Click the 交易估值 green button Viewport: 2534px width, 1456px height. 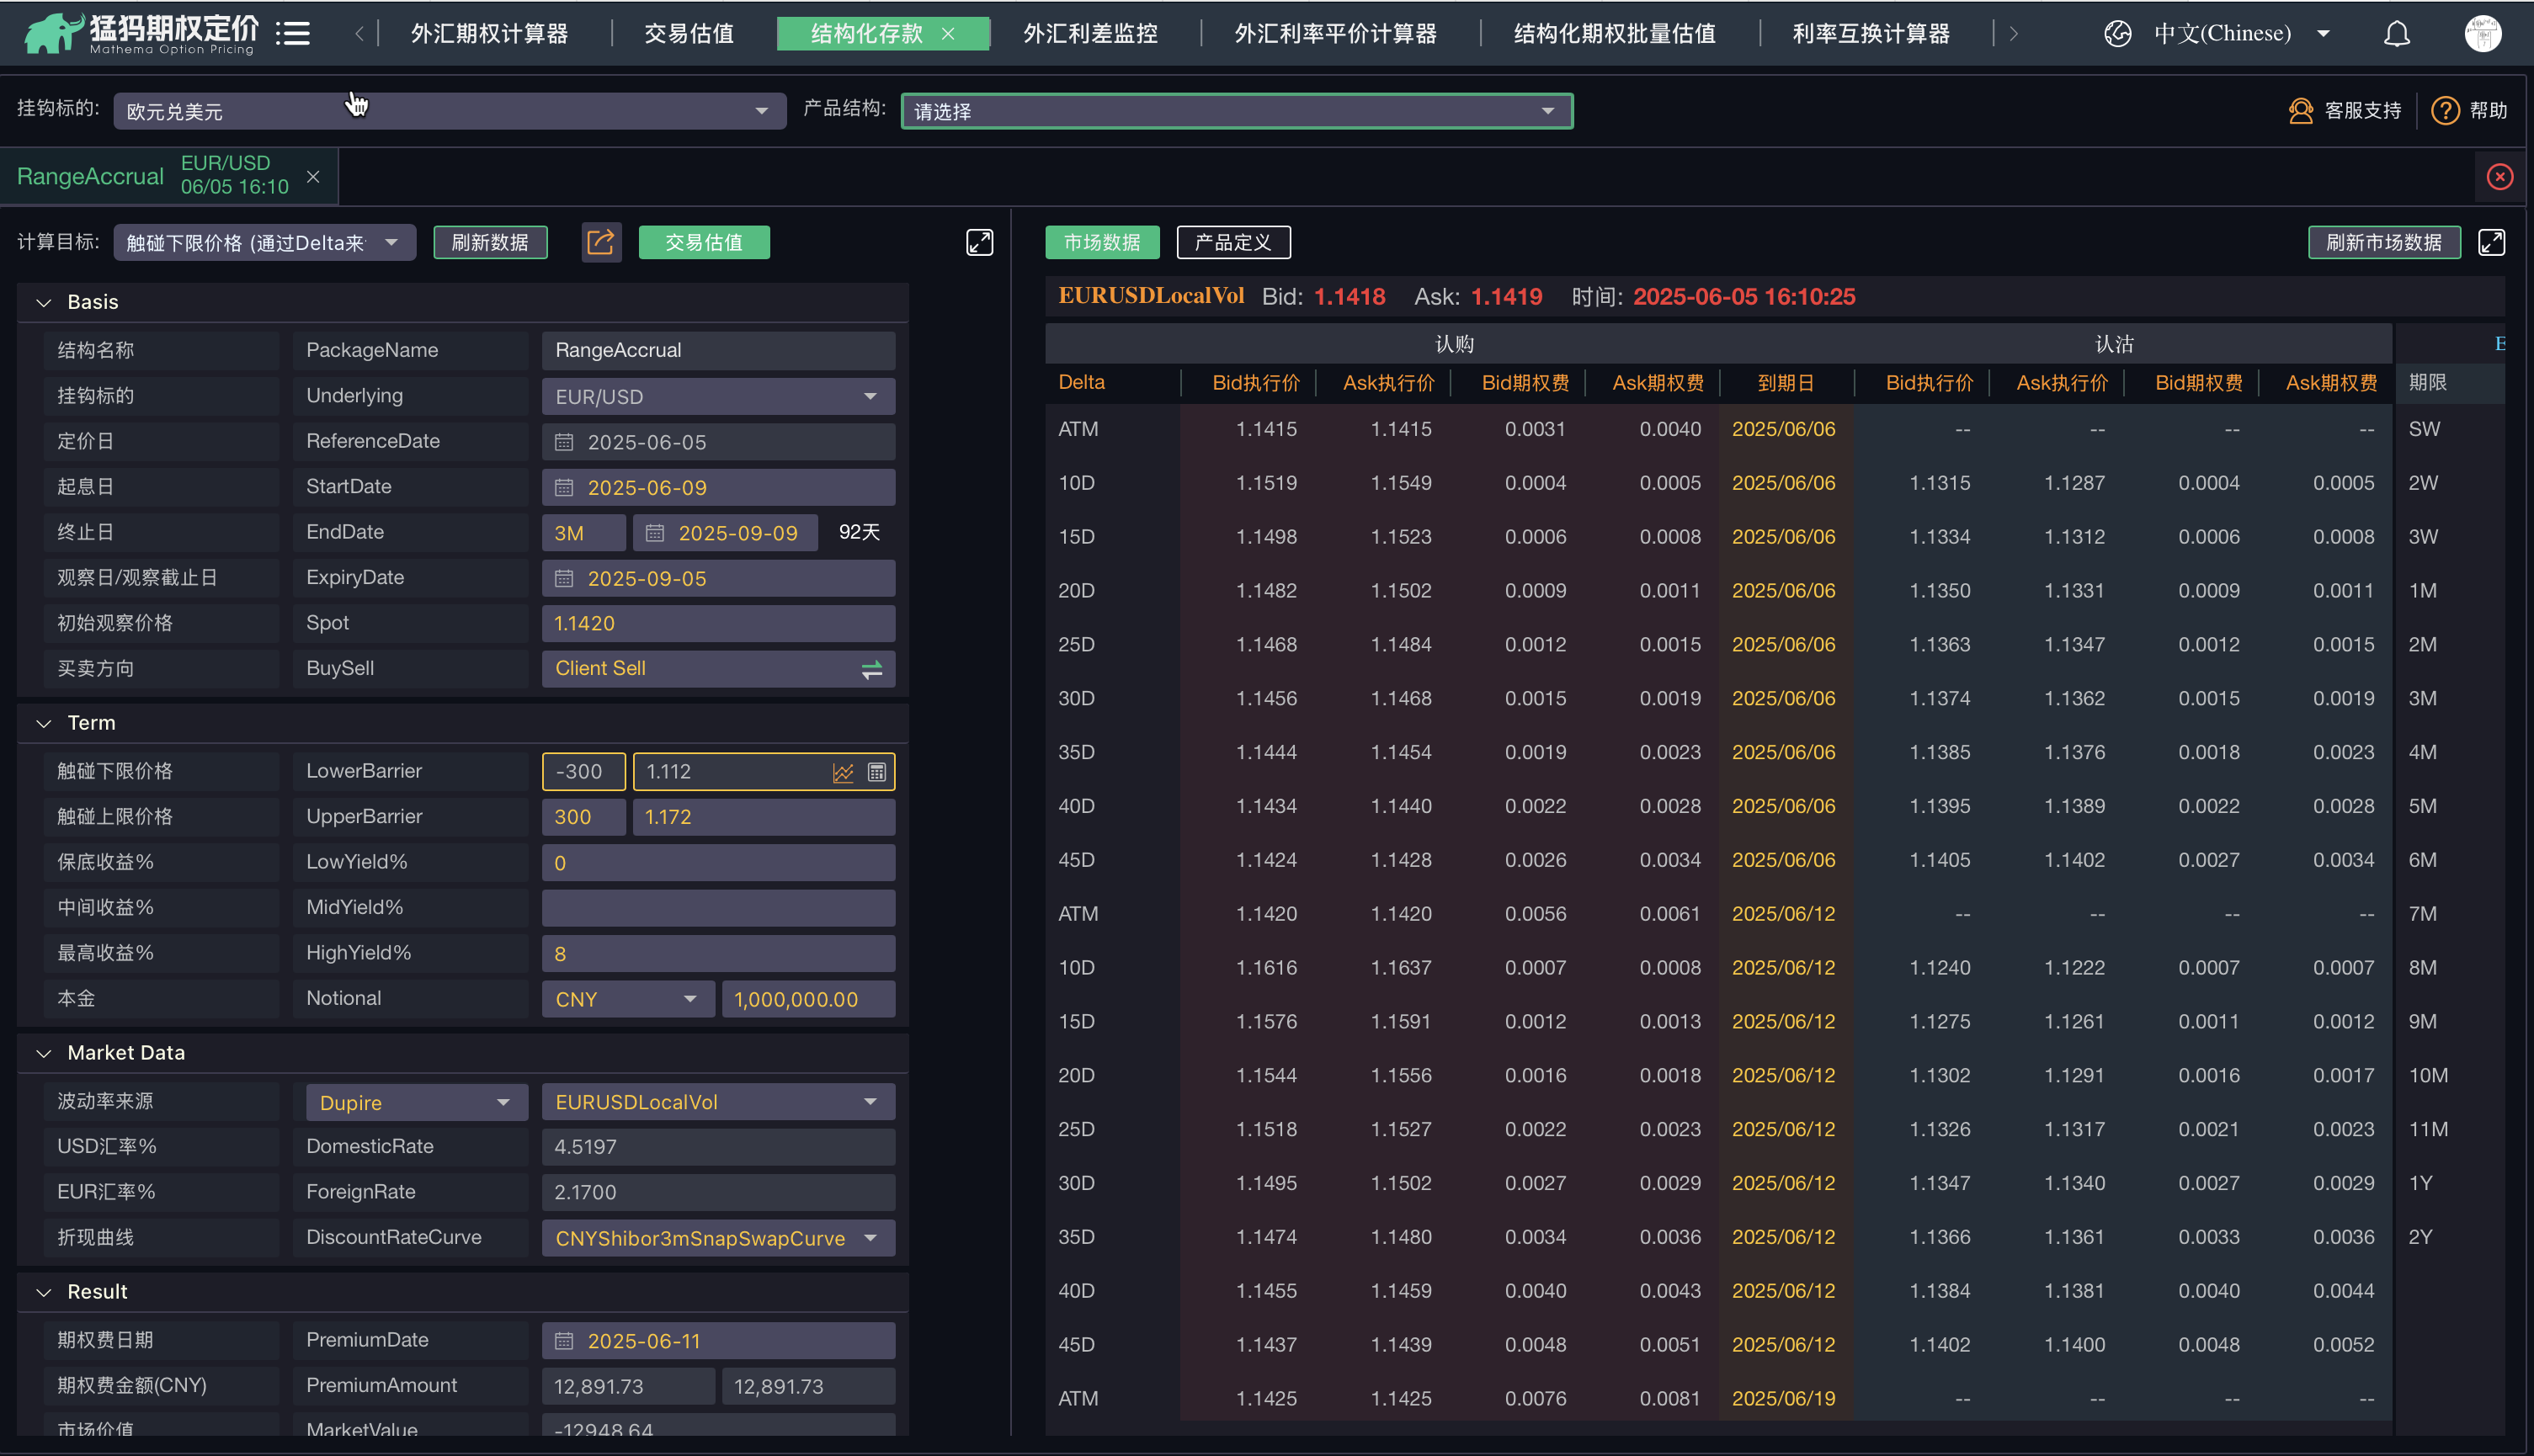(703, 242)
